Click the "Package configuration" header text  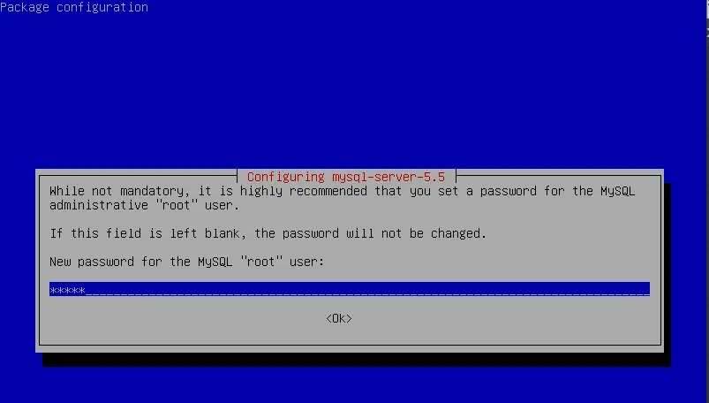(74, 7)
